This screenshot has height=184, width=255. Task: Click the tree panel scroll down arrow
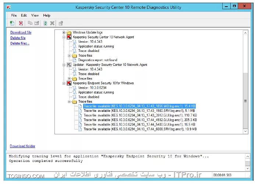245,131
